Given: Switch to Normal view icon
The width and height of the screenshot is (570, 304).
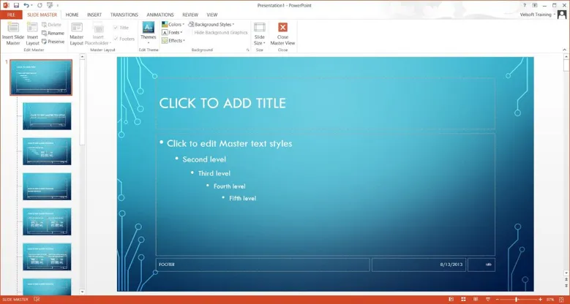Looking at the screenshot, I should [451, 300].
